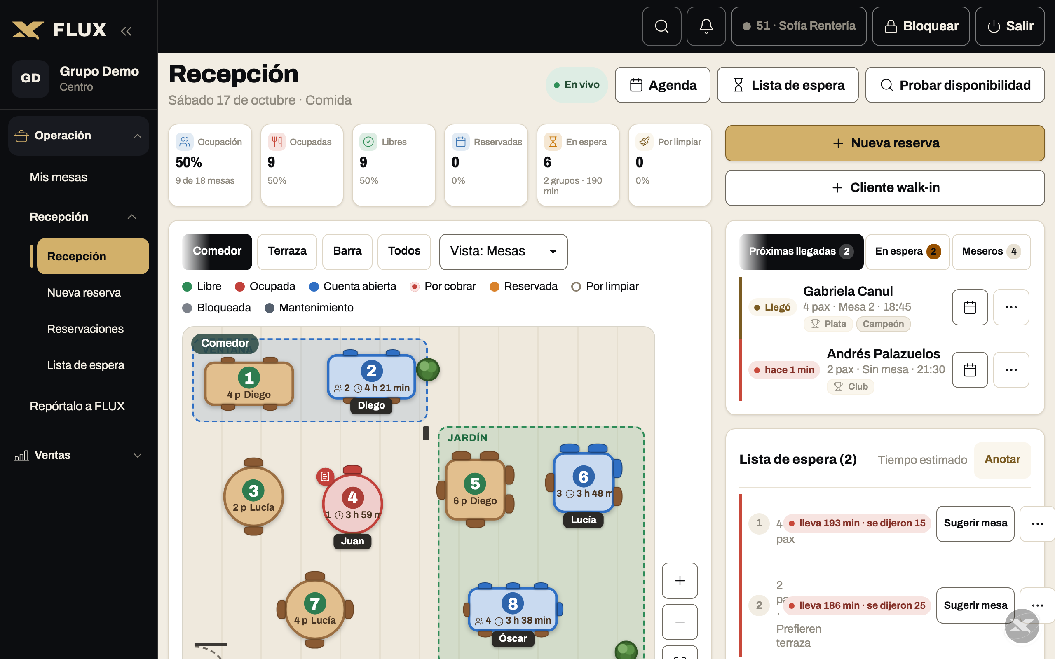
Task: Select table 1 on floor map
Action: coord(249,383)
